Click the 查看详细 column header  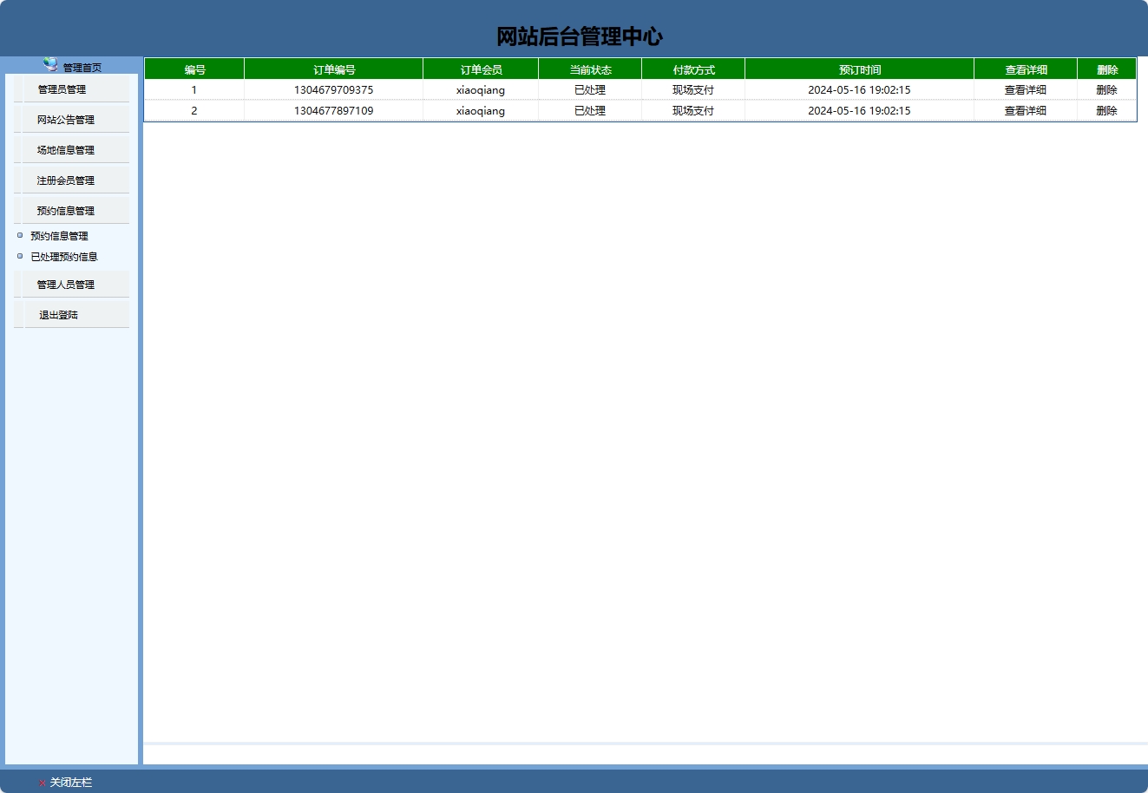pos(1026,69)
